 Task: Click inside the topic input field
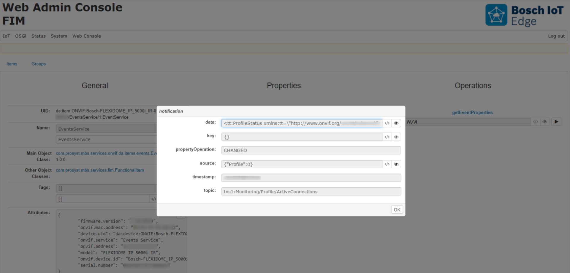[311, 191]
